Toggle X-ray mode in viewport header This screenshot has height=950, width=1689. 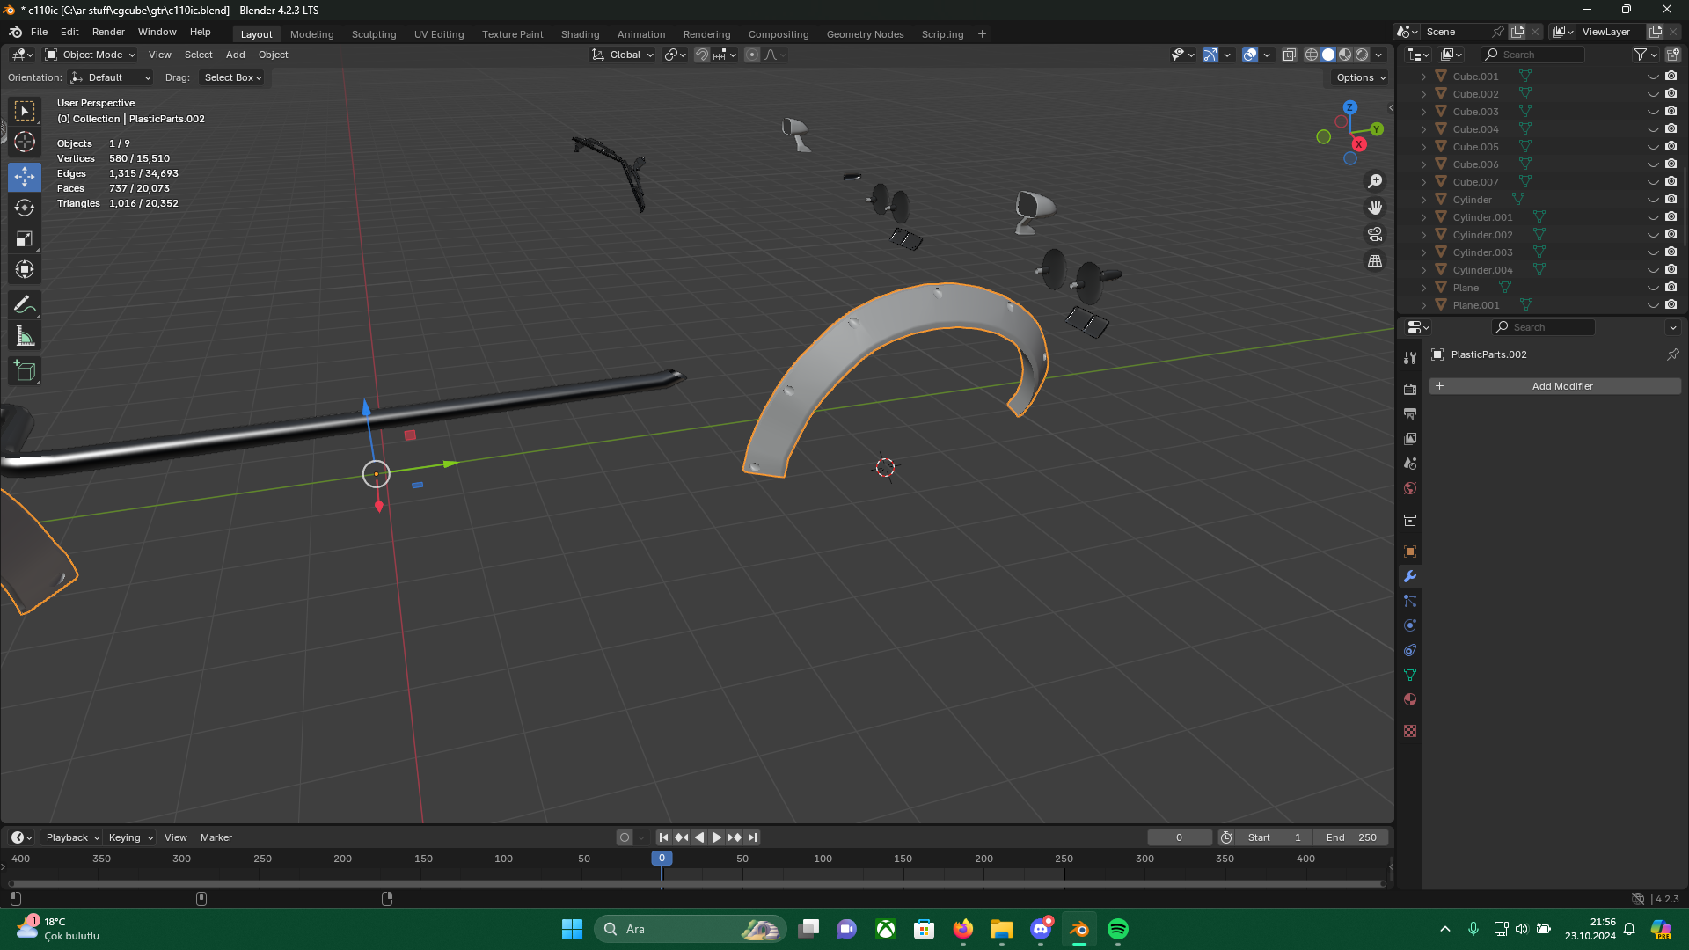tap(1289, 55)
